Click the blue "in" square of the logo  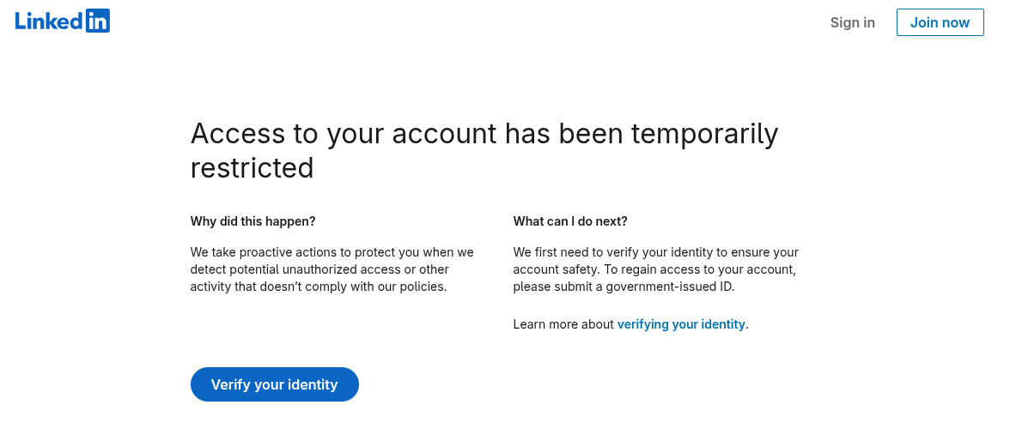[98, 21]
